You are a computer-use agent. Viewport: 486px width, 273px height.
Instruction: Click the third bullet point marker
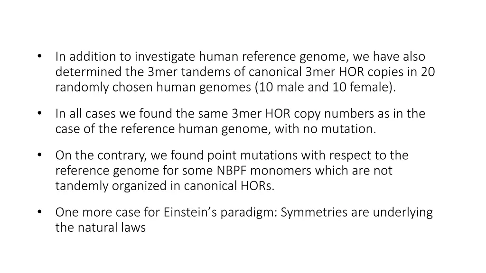pos(39,155)
